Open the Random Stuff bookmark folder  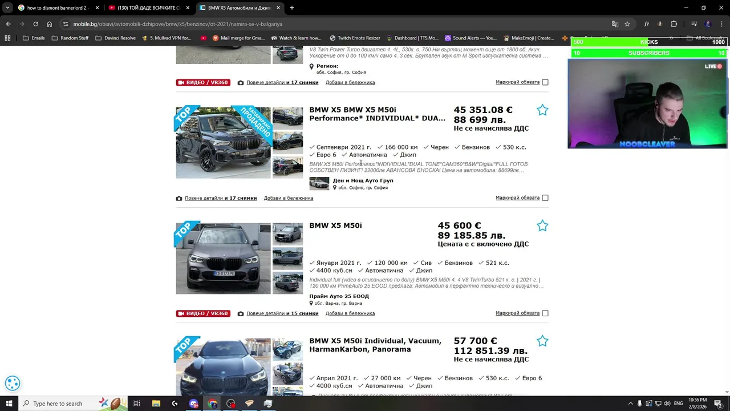[x=70, y=38]
